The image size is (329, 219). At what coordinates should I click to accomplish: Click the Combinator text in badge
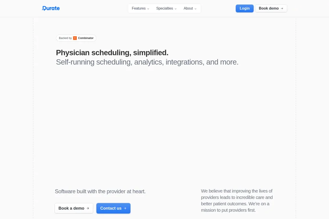86,38
